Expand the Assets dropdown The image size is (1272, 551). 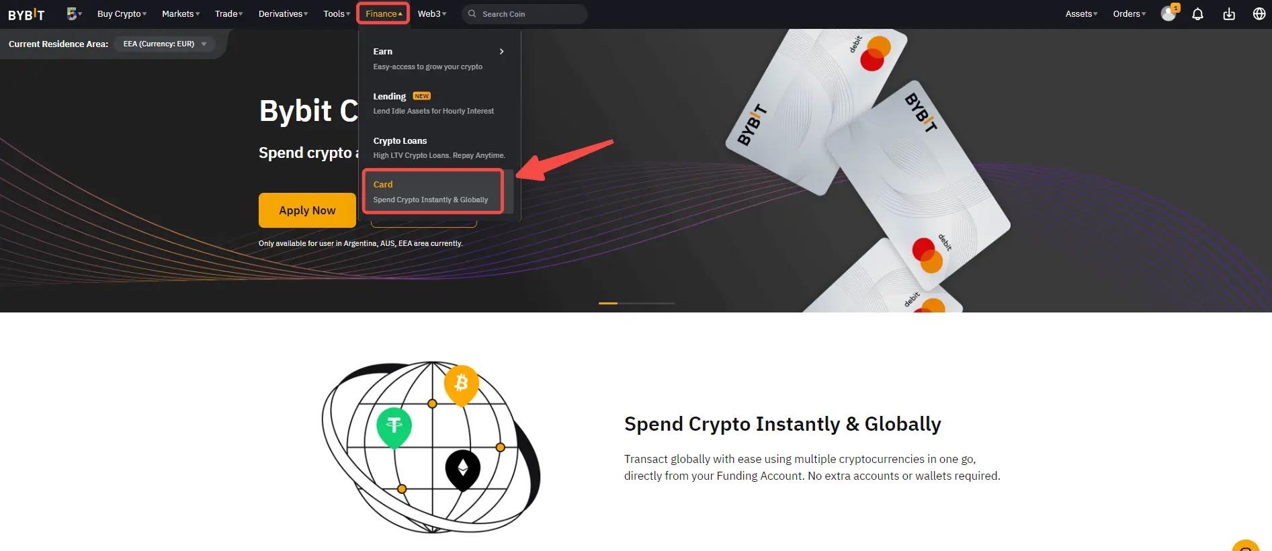point(1081,13)
